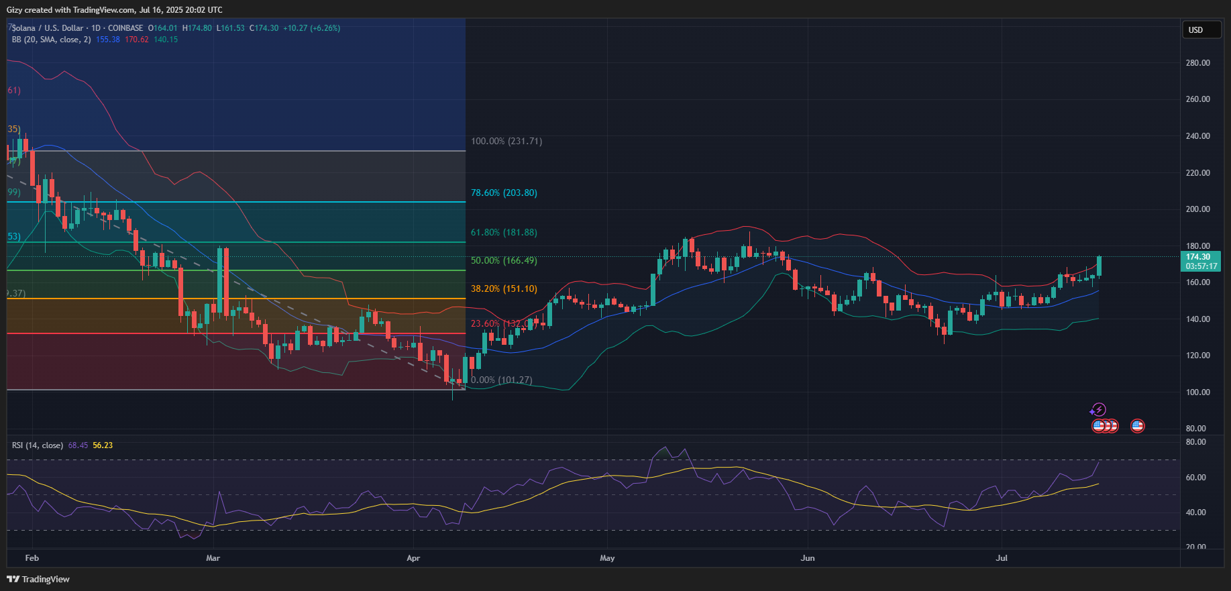
Task: Click 60.00 on the RSI axis
Action: (x=1196, y=478)
